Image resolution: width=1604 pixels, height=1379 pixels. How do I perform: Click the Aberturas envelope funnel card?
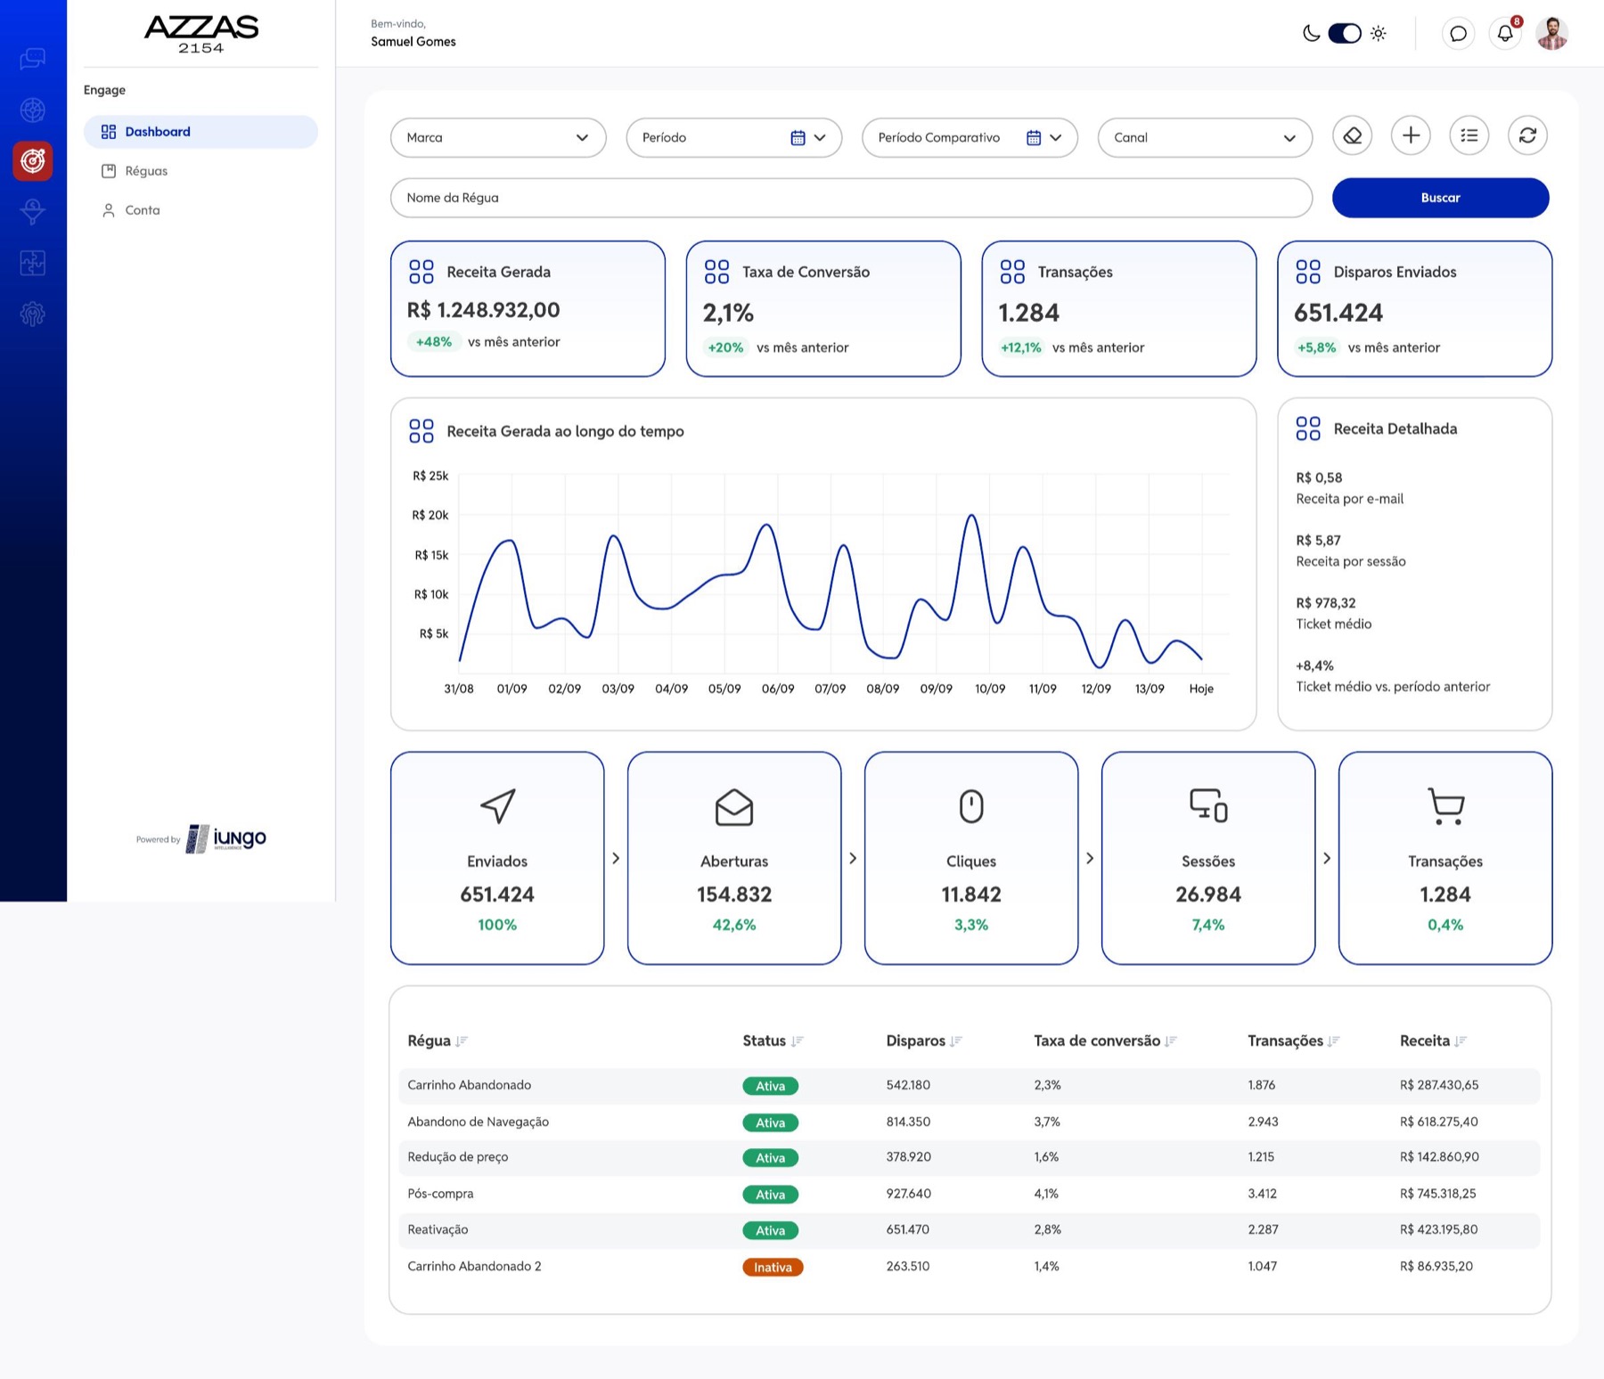(x=734, y=858)
